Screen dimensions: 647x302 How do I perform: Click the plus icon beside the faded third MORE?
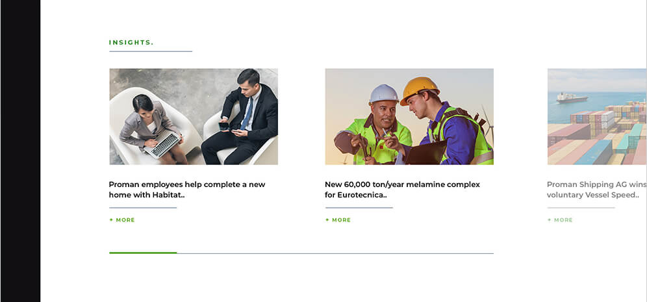point(549,220)
